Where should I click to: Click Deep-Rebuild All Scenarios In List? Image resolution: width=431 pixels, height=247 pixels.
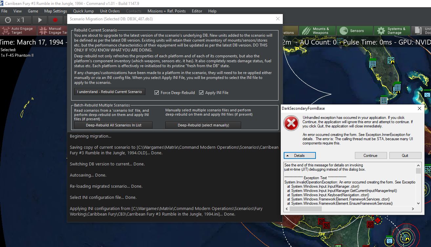[113, 125]
